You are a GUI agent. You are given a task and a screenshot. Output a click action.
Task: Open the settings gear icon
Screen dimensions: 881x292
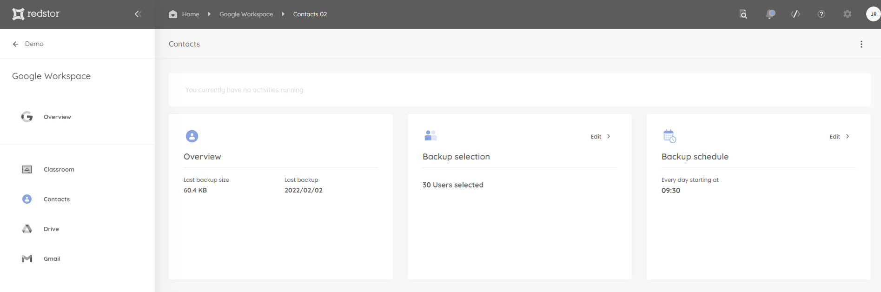848,14
